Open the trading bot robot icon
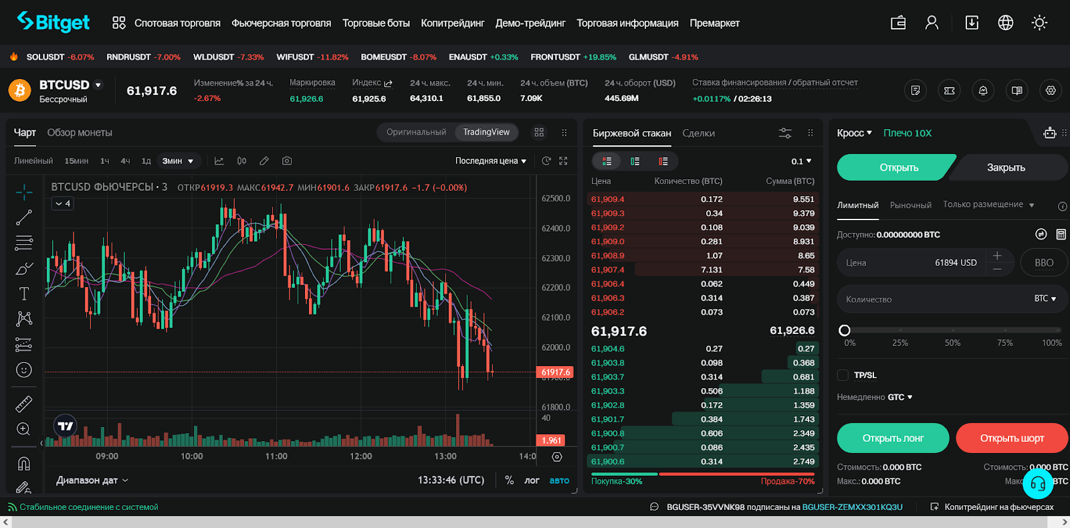The height and width of the screenshot is (528, 1070). click(1050, 133)
